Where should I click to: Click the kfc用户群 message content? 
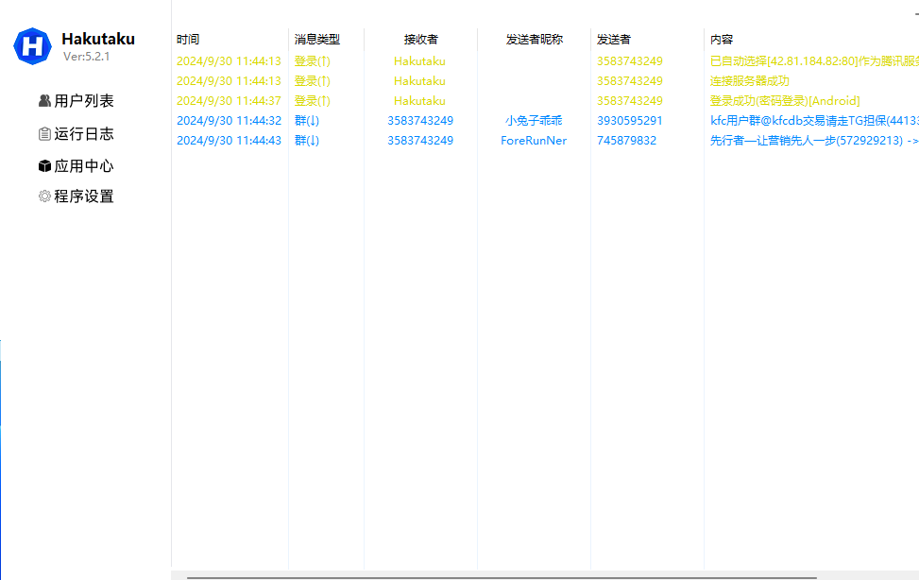click(x=812, y=121)
